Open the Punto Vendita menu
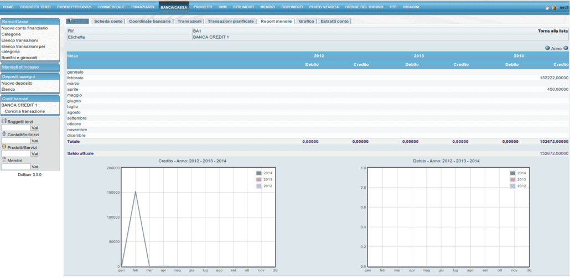The width and height of the screenshot is (570, 279). (x=324, y=7)
